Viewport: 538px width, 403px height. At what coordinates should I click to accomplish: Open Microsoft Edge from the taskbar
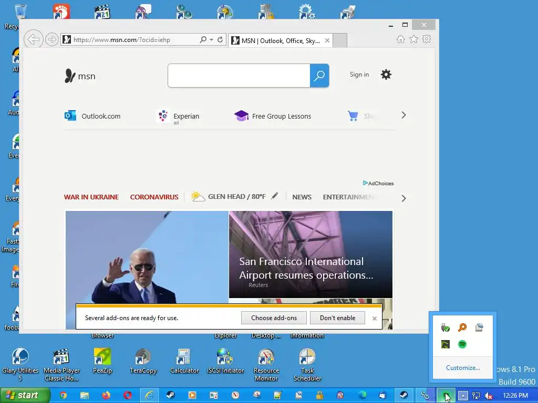[x=361, y=395]
